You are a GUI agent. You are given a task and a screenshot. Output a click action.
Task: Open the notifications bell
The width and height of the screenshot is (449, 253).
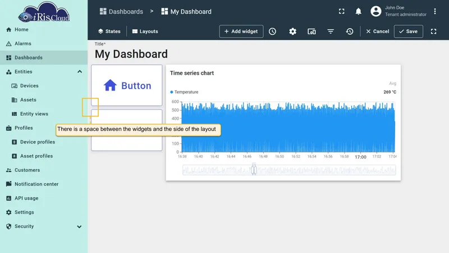[358, 11]
